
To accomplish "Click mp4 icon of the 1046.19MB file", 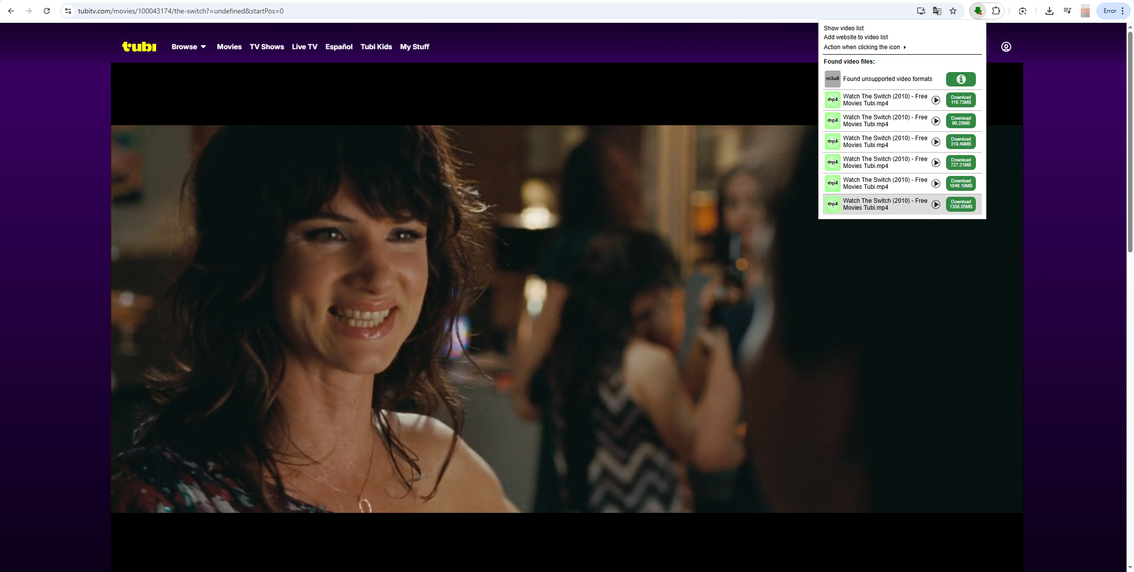I will pos(833,183).
